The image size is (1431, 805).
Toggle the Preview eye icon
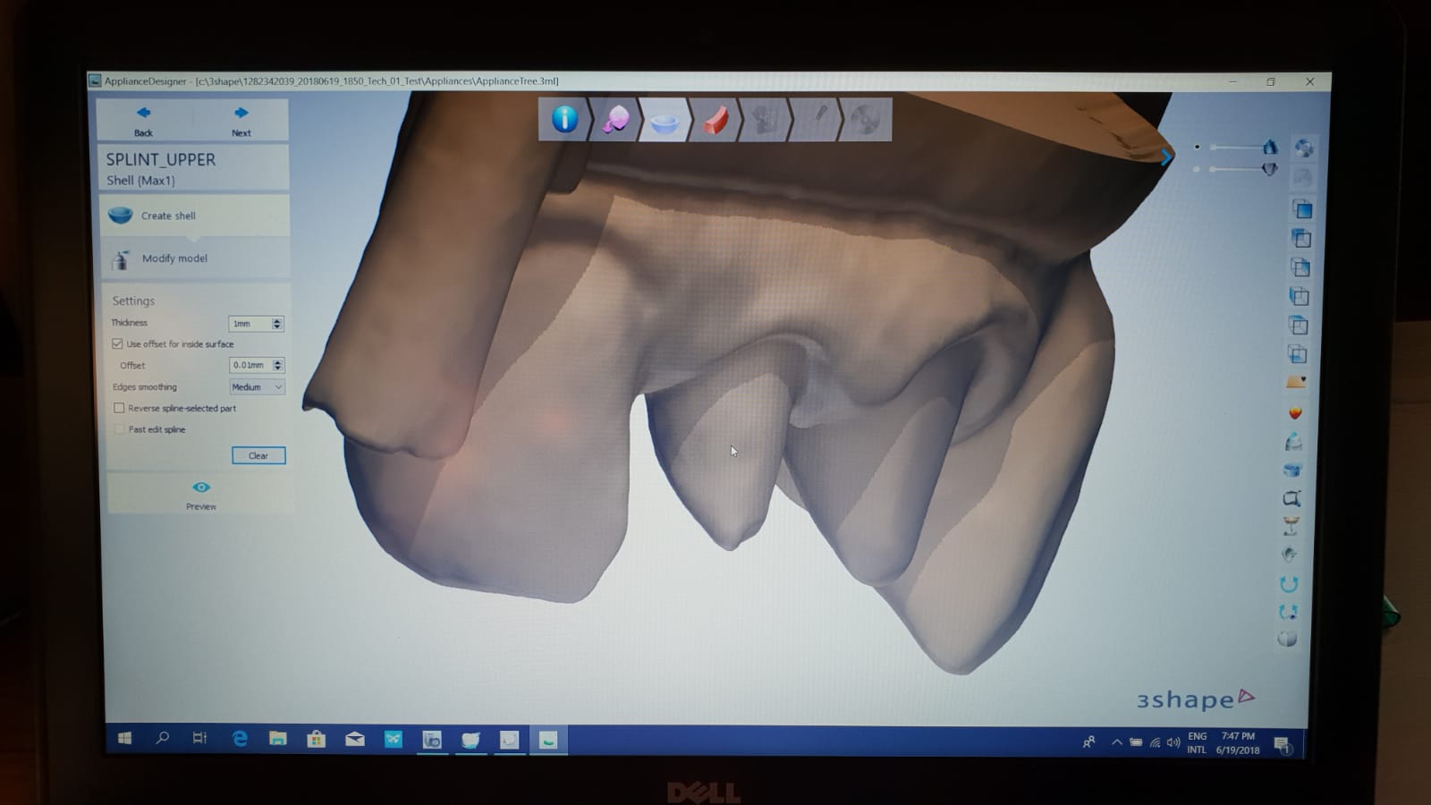tap(201, 487)
